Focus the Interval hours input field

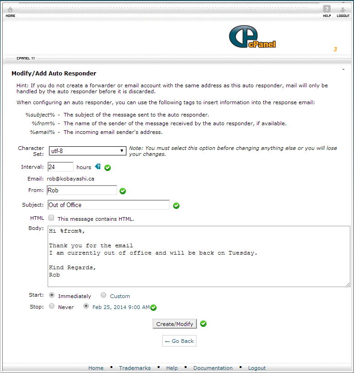60,167
